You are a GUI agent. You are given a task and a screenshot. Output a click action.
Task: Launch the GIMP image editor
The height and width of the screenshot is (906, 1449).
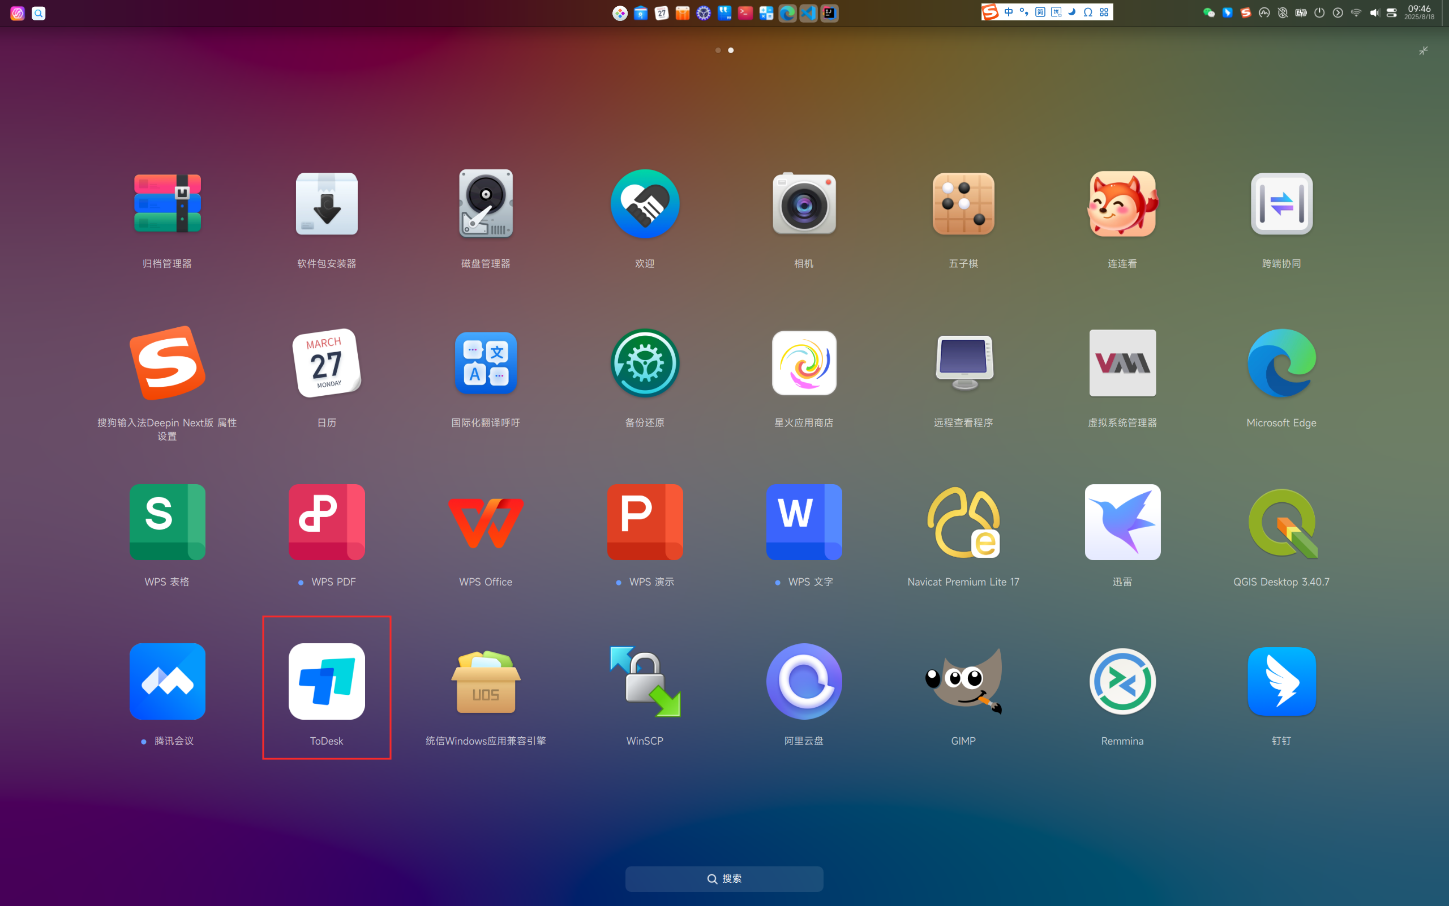(963, 681)
